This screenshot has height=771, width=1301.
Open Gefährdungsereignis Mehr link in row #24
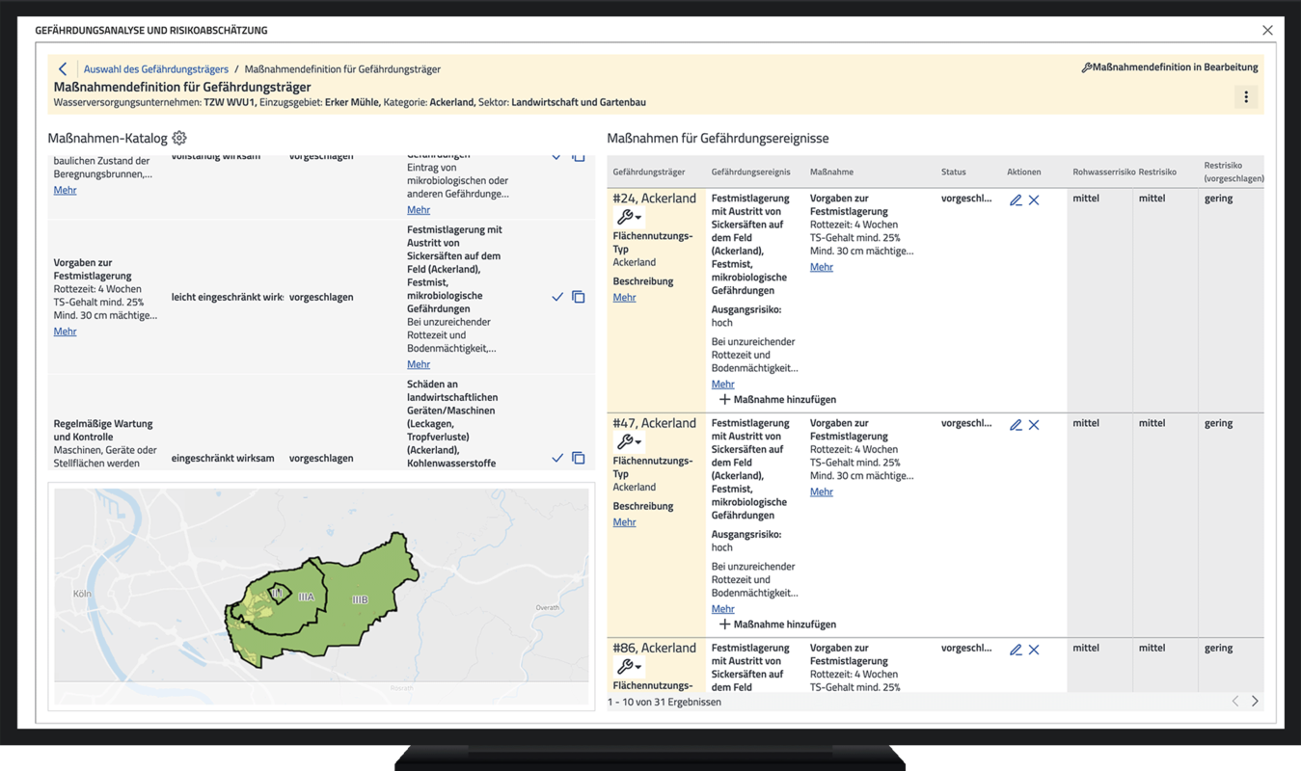[722, 385]
